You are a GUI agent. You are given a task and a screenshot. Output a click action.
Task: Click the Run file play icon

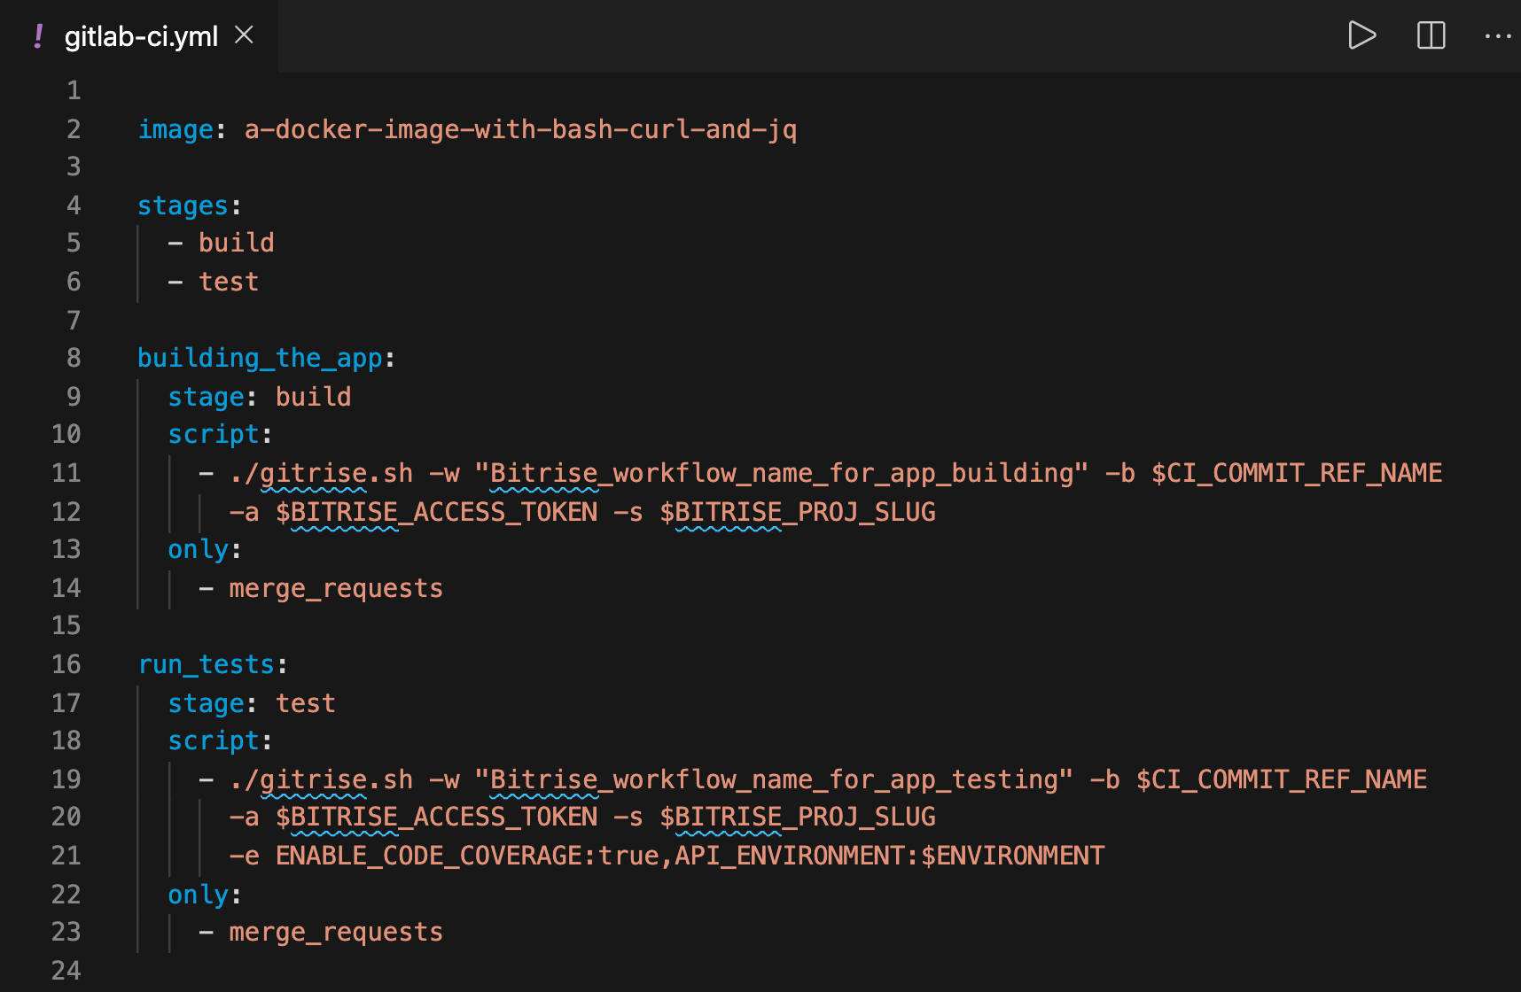1362,35
